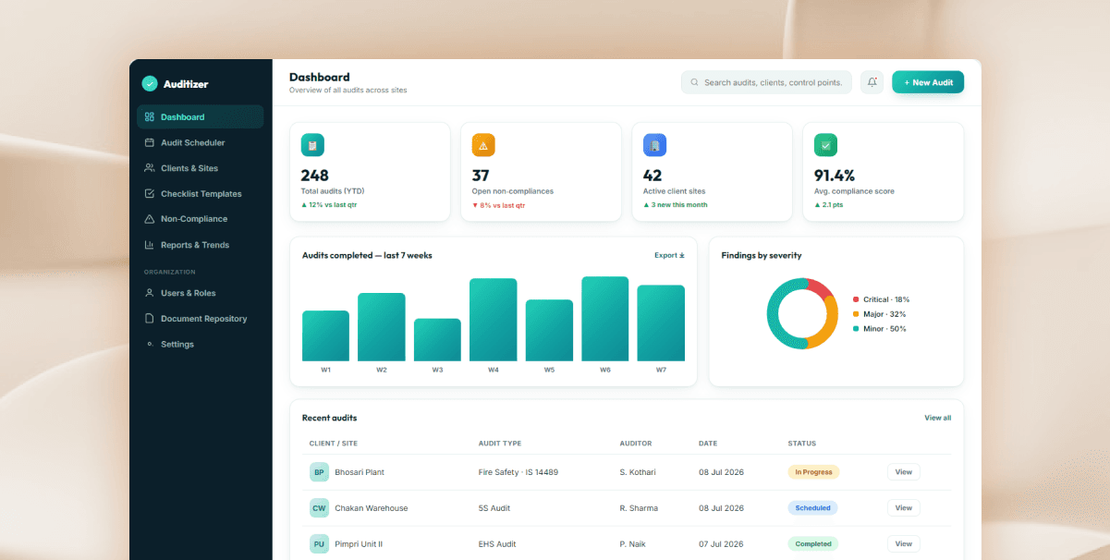The image size is (1110, 560).
Task: Click the Completed status badge
Action: 813,544
